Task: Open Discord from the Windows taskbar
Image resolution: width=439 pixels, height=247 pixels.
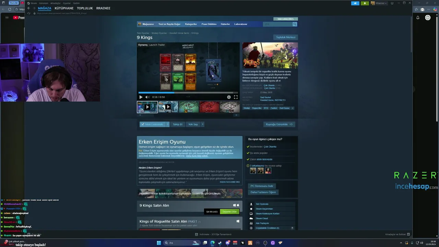Action: (227, 243)
